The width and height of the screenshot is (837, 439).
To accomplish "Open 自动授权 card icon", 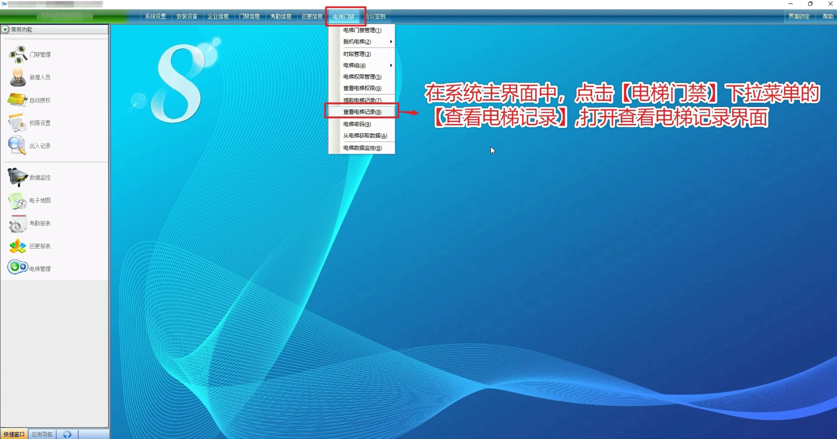I will (18, 100).
